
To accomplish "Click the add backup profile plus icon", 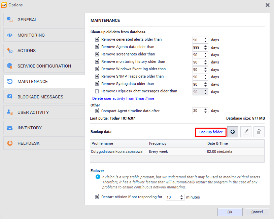I will [233, 132].
